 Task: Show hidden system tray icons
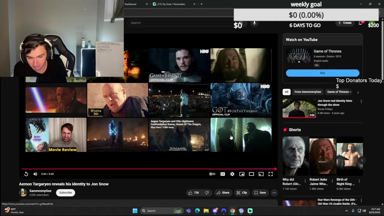(x=346, y=211)
